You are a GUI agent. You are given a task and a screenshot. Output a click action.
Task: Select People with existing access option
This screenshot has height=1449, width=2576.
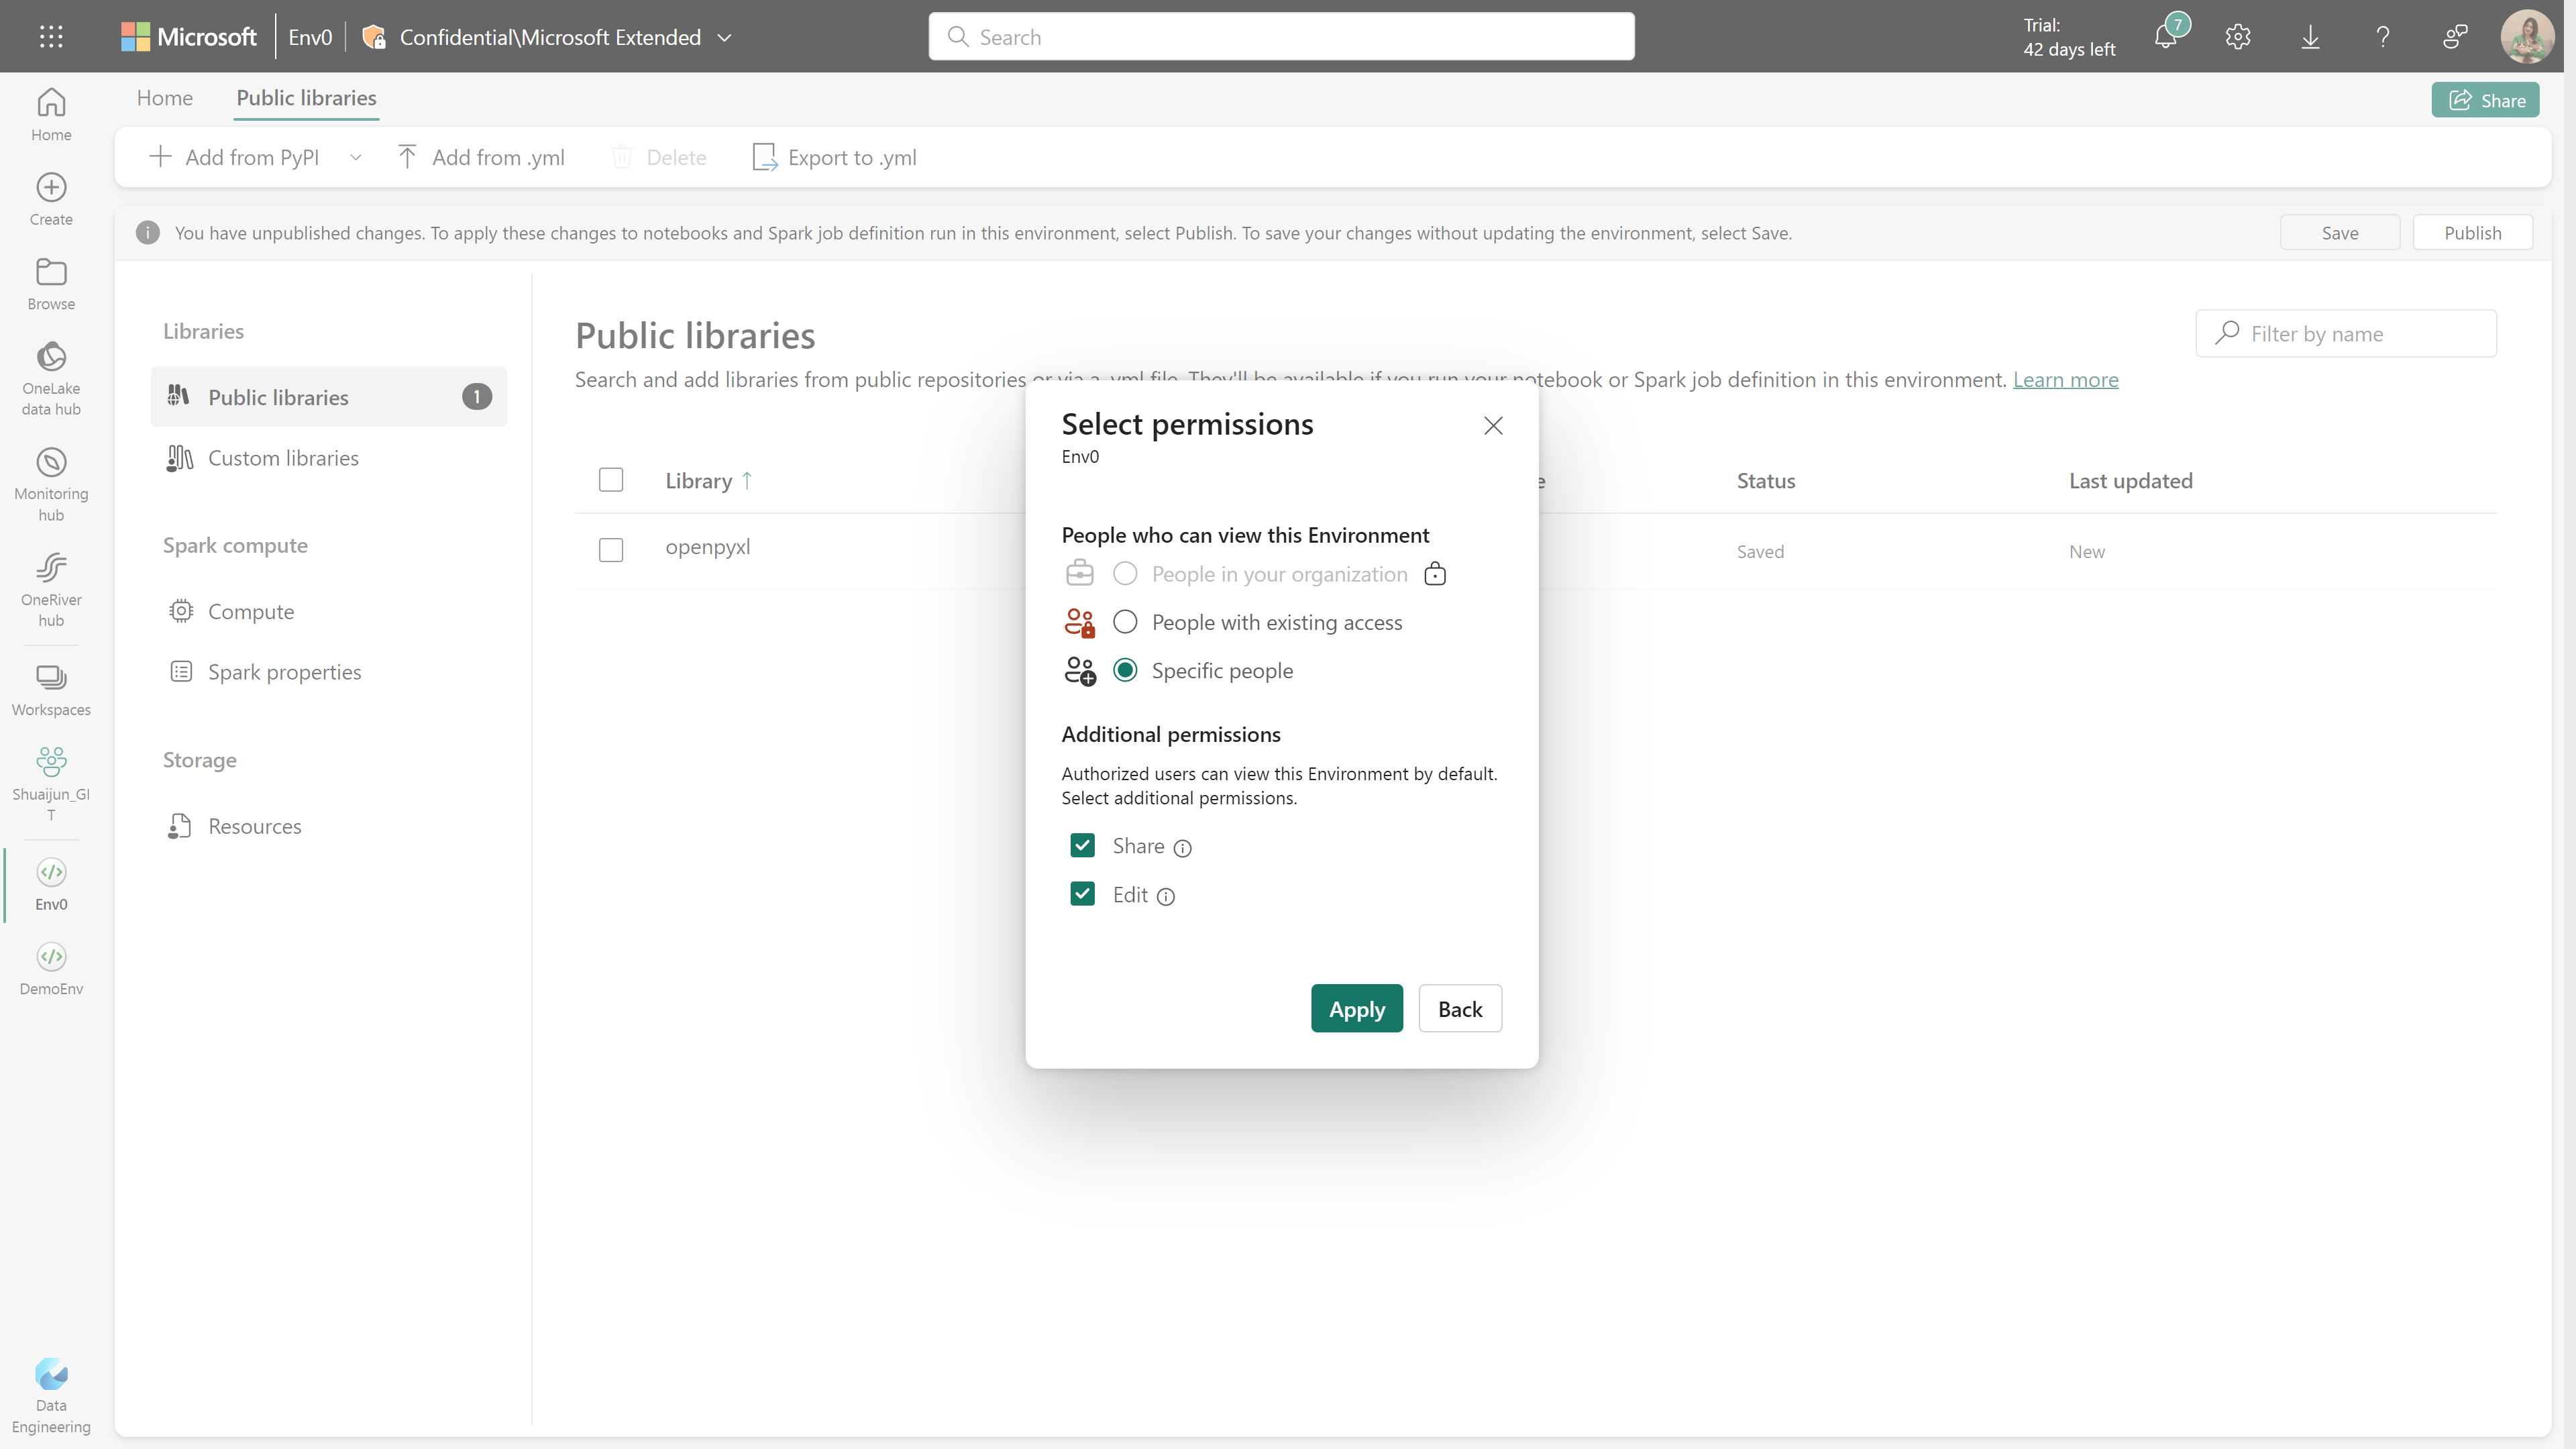point(1125,622)
